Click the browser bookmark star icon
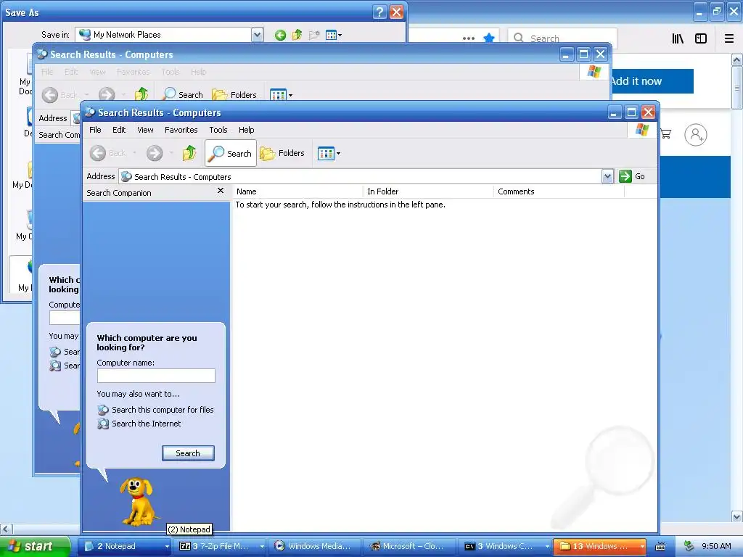The image size is (743, 557). [489, 38]
